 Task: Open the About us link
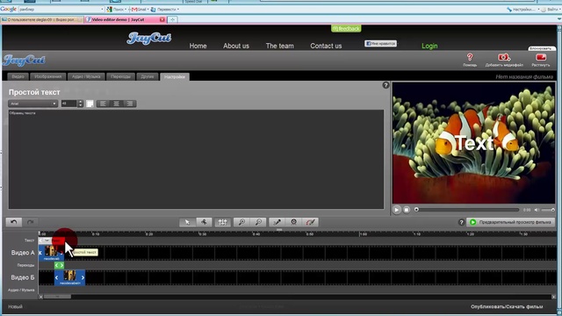click(x=236, y=46)
